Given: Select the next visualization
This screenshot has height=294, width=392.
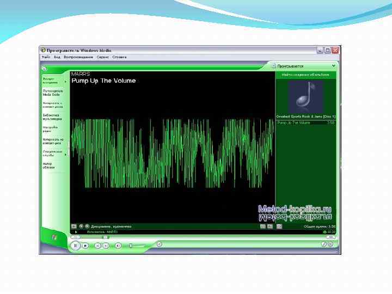Looking at the screenshot, I should point(87,226).
